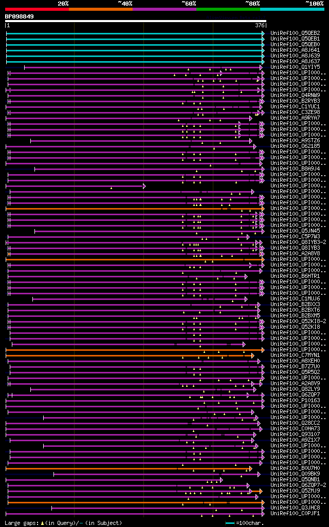Click the cyan ~100% identity legend segment
The height and width of the screenshot is (527, 329).
pyautogui.click(x=292, y=9)
